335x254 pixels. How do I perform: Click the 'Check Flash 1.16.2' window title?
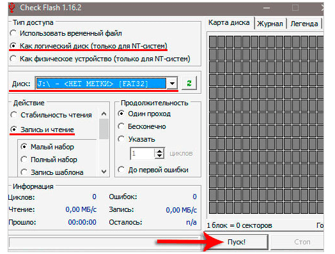pyautogui.click(x=51, y=8)
